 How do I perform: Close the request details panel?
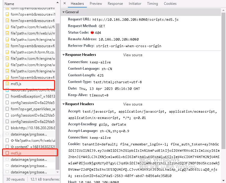64,4
